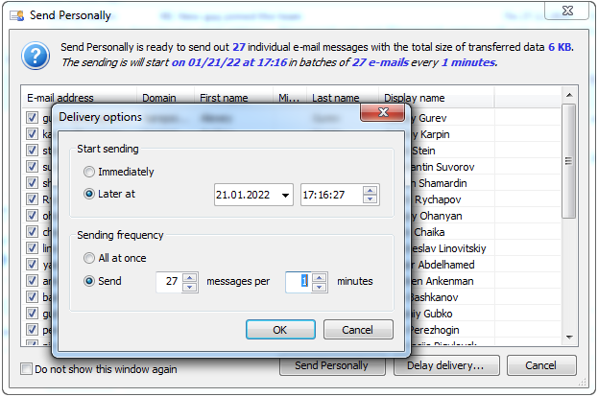Image resolution: width=598 pixels, height=397 pixels.
Task: Uncheck the Ohanyan recipient row checkbox
Action: 32,216
